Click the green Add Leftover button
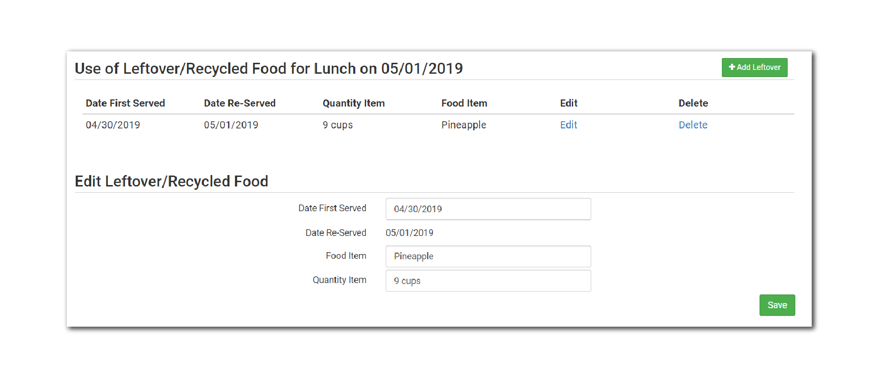The image size is (894, 372). (754, 68)
